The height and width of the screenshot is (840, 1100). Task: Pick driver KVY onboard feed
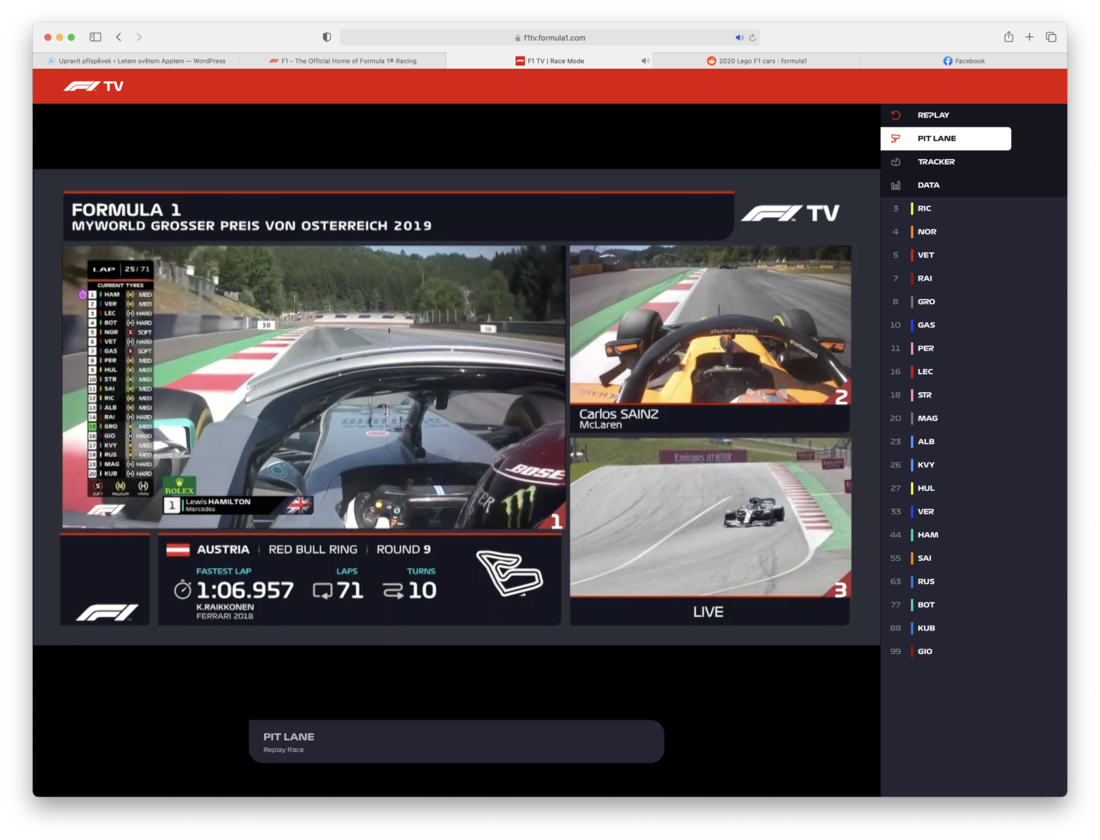945,465
